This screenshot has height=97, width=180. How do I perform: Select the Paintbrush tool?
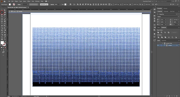pyautogui.click(x=5, y=19)
